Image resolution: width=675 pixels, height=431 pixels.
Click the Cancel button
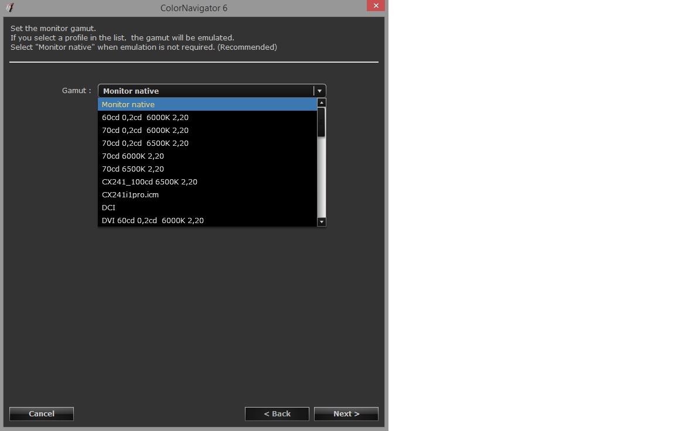point(42,414)
